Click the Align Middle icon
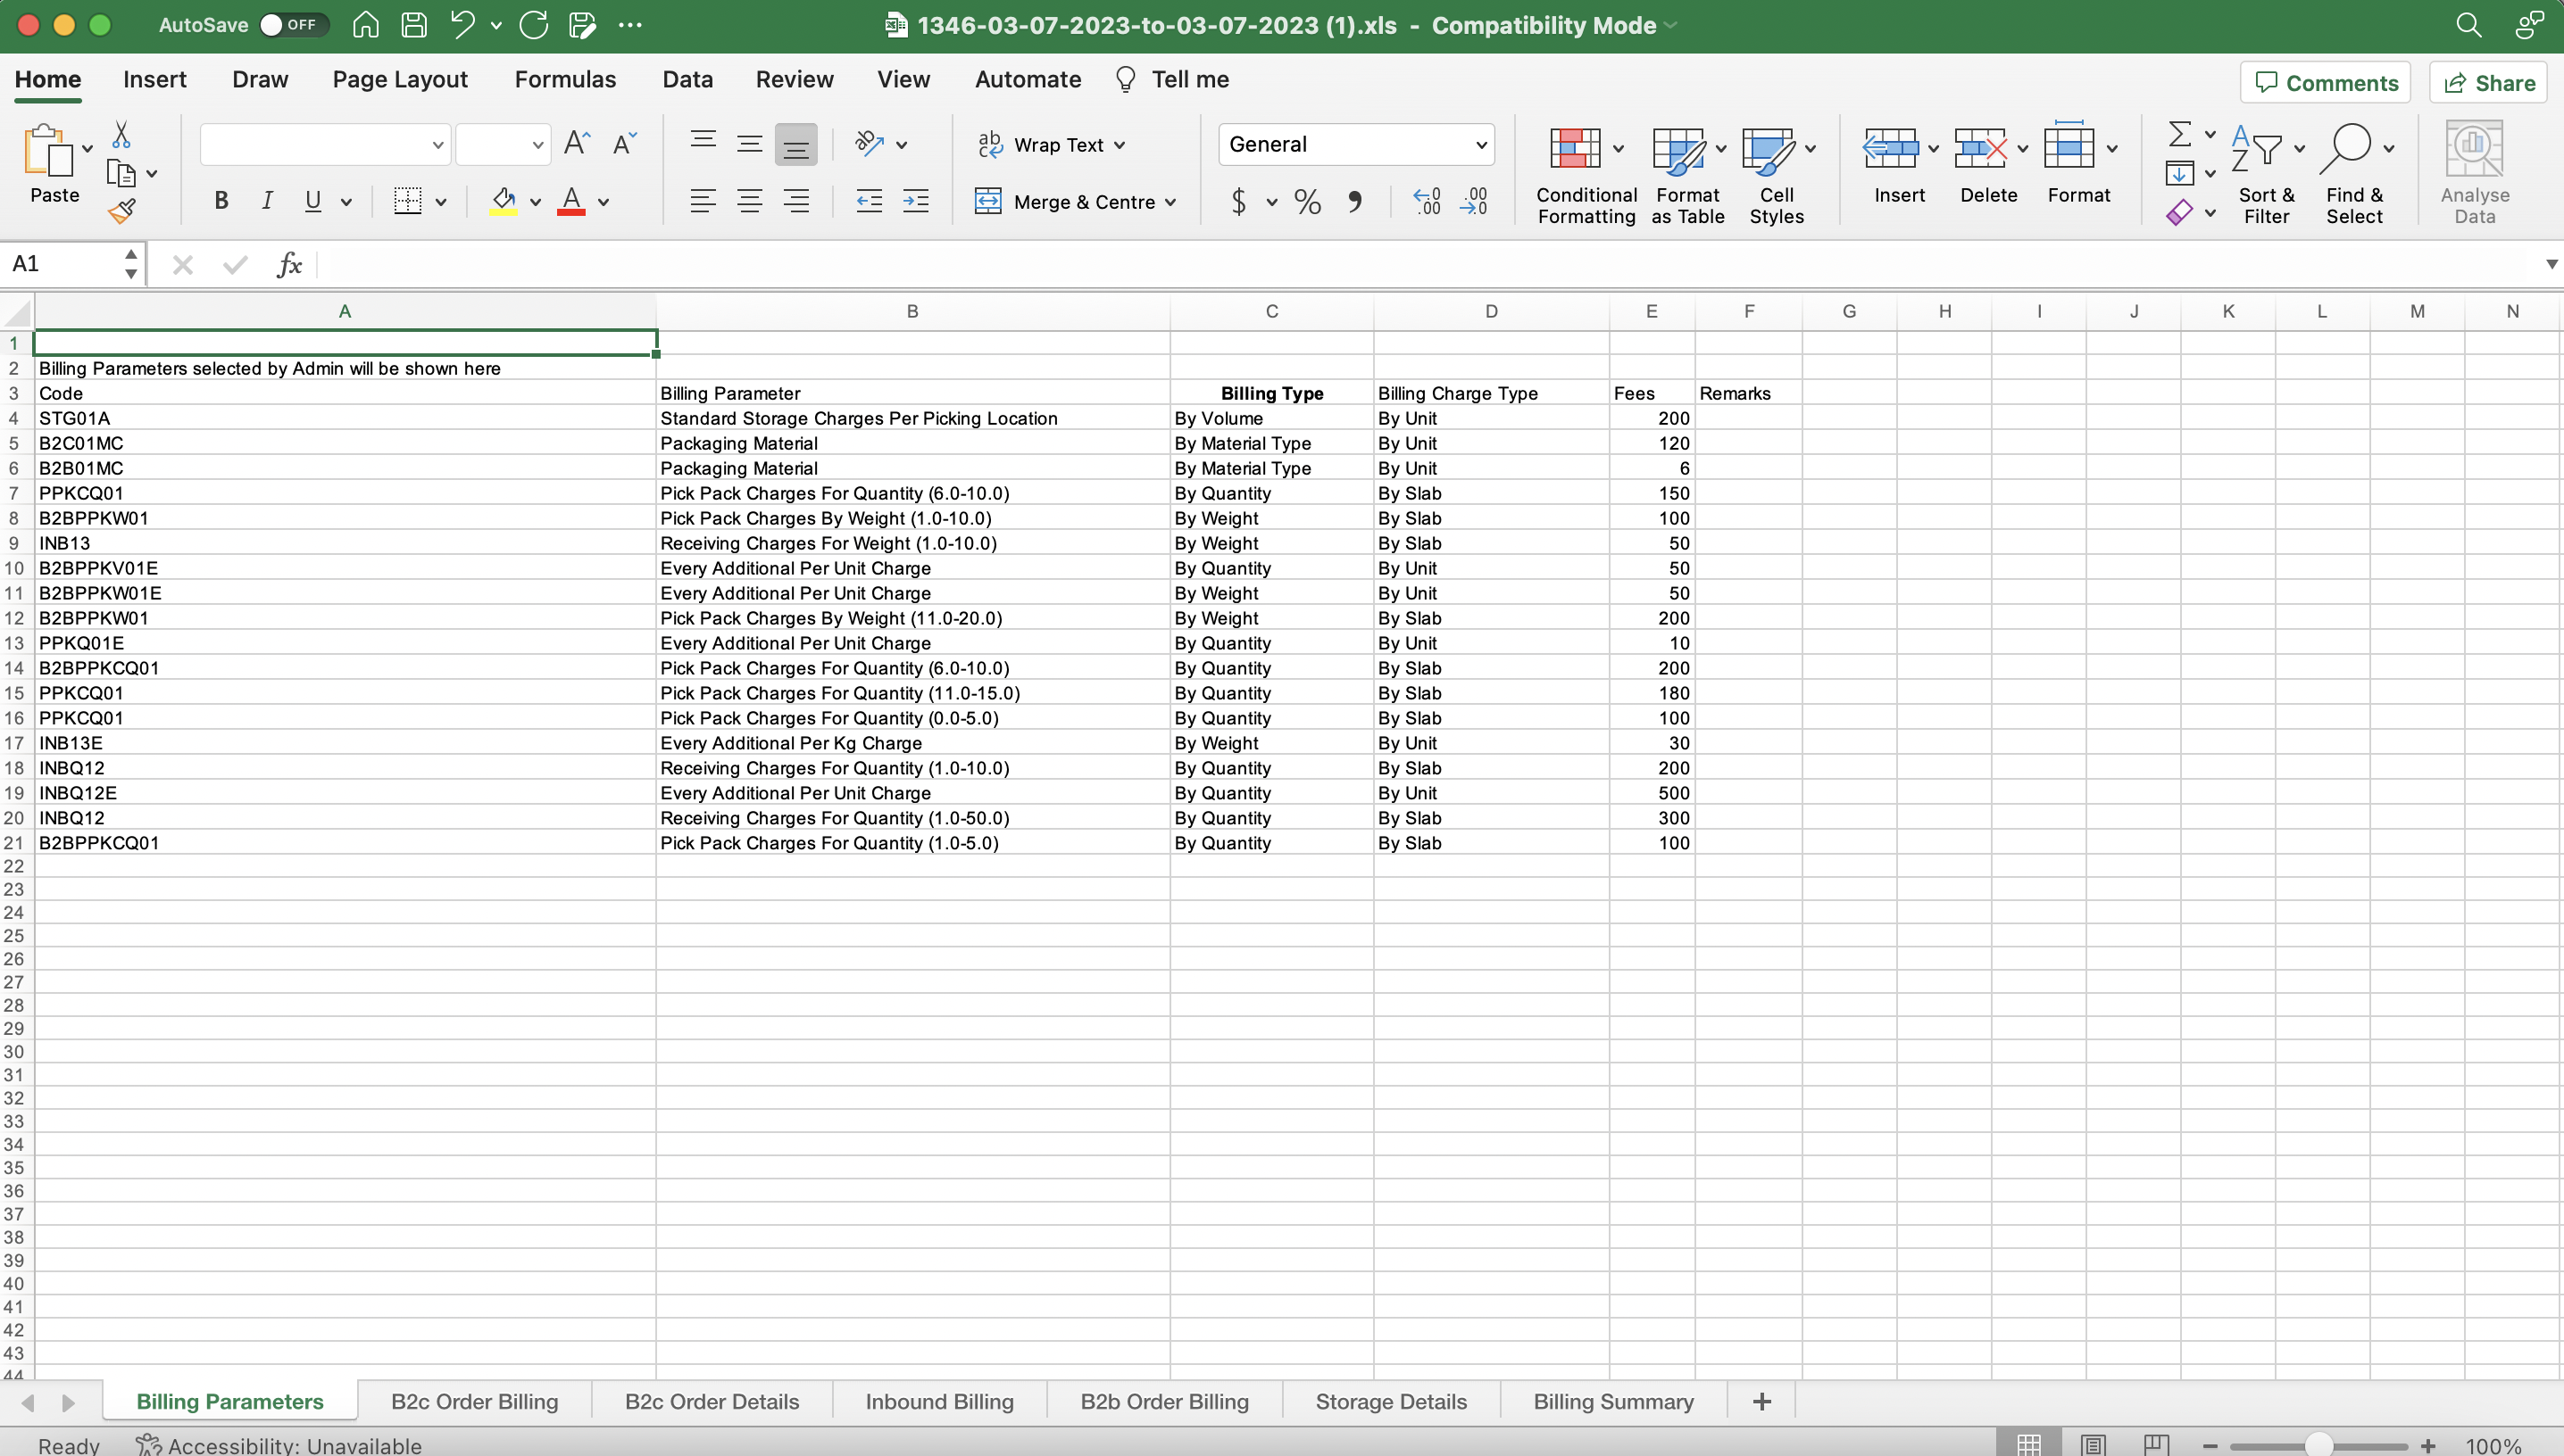 coord(749,144)
